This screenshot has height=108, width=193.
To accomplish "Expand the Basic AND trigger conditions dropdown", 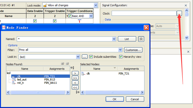I will point(91,16).
